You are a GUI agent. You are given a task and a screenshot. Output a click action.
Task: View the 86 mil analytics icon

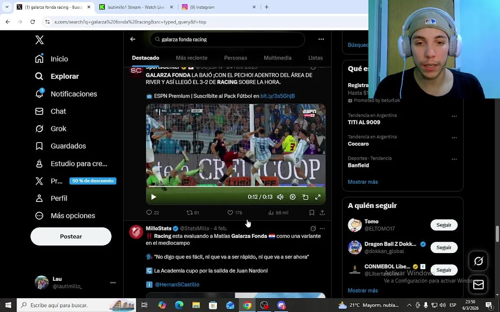point(278,213)
